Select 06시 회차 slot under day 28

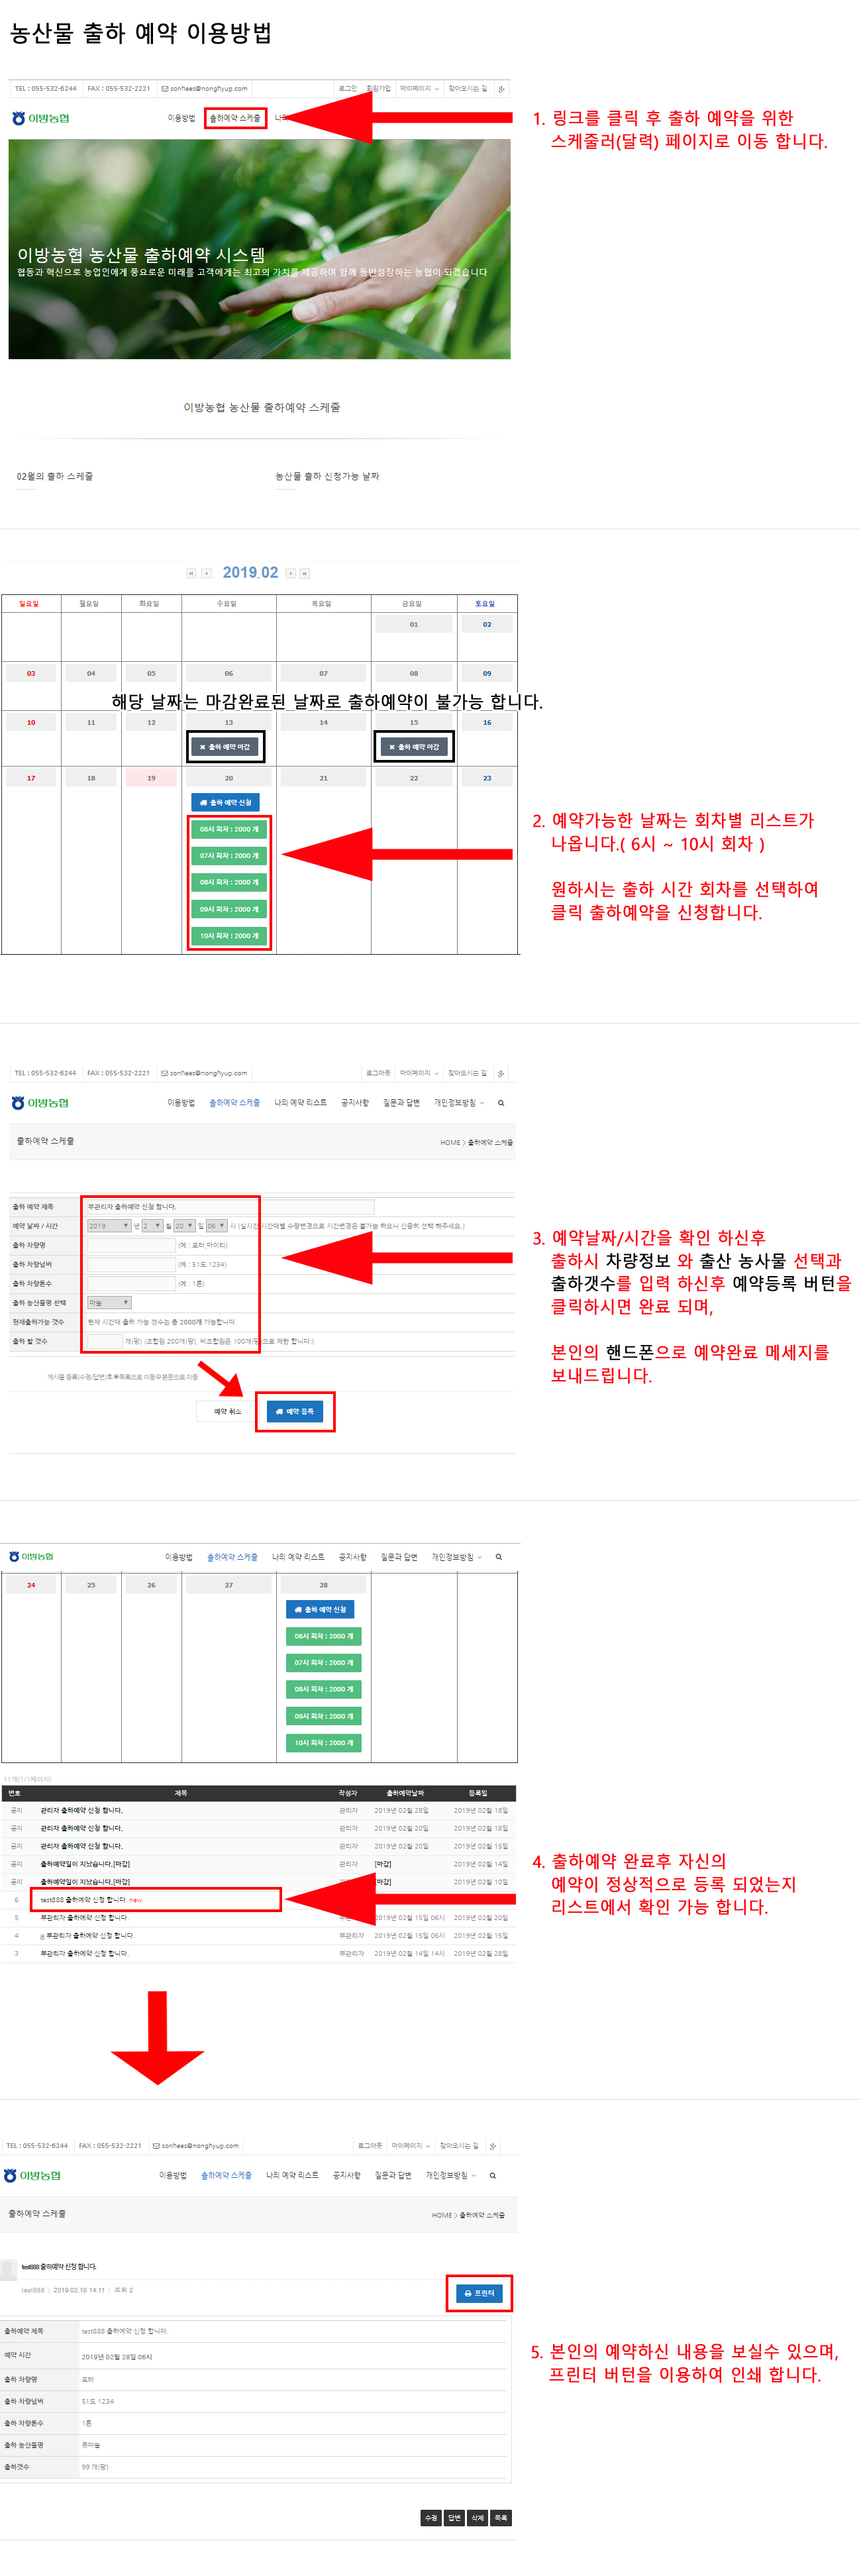tap(324, 1636)
